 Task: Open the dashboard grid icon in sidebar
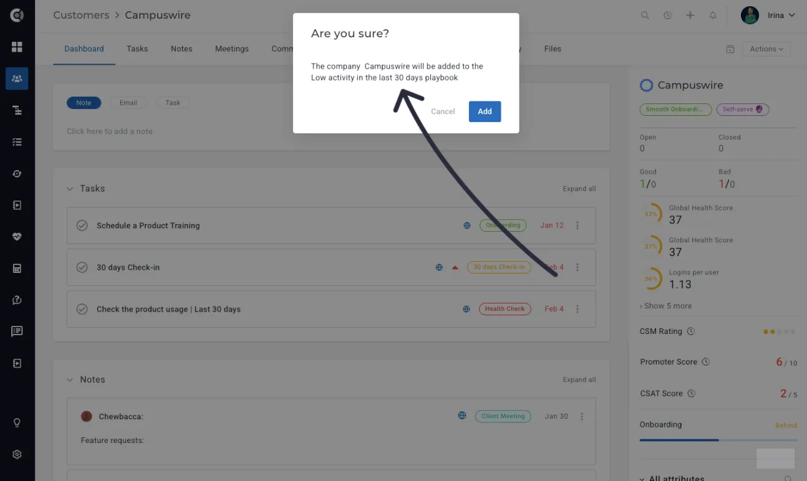[17, 47]
